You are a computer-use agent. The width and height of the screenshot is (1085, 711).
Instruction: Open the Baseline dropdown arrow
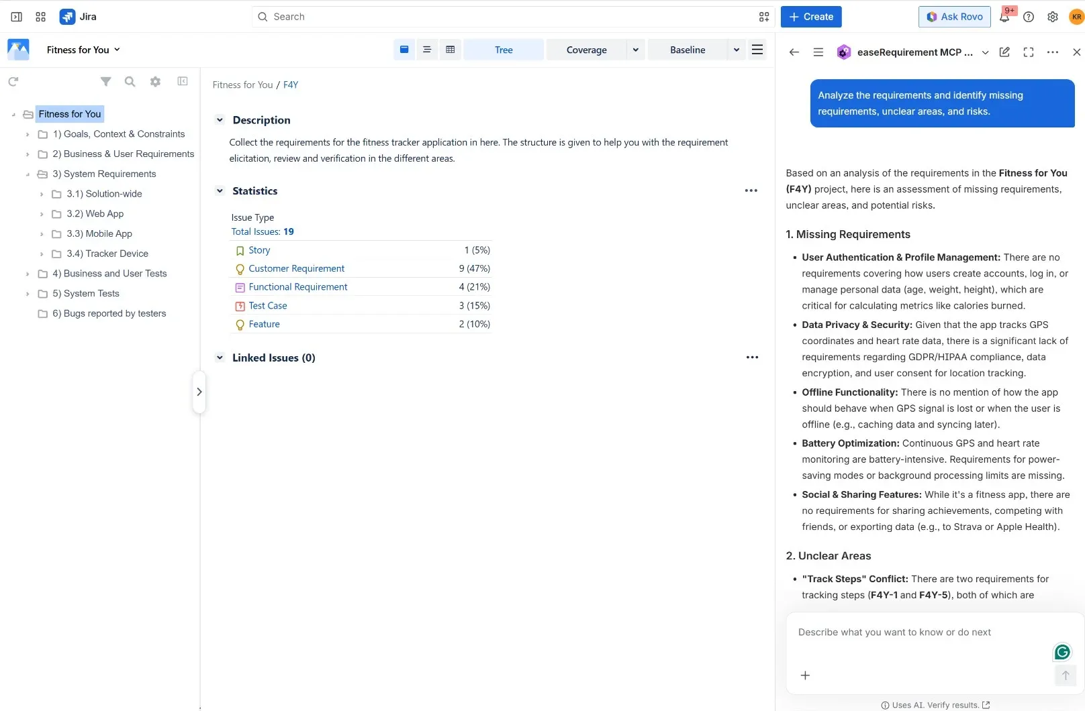click(737, 50)
